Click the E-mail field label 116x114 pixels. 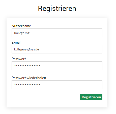(16, 42)
